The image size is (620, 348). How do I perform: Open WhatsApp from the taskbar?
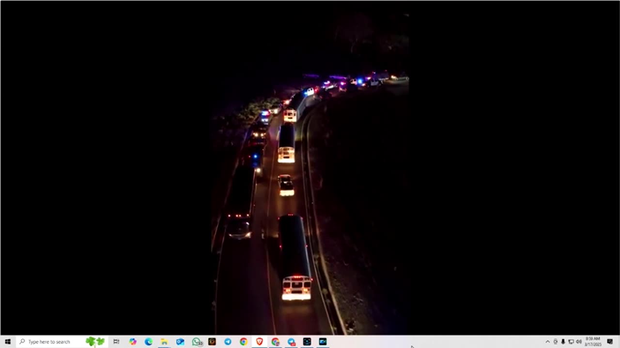196,342
